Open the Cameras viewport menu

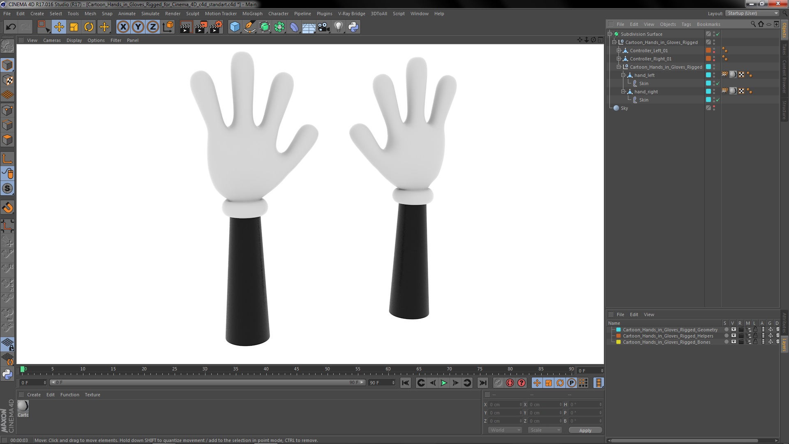(52, 40)
